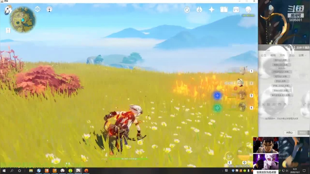
Task: Open the 文件 tab in chat window
Action: tap(282, 56)
